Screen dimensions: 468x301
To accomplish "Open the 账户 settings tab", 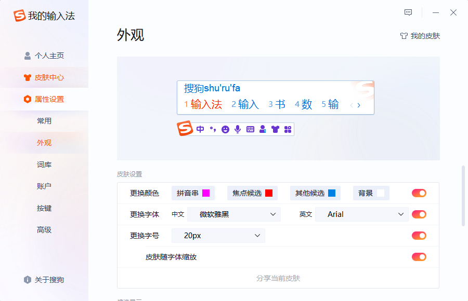I will coord(44,186).
